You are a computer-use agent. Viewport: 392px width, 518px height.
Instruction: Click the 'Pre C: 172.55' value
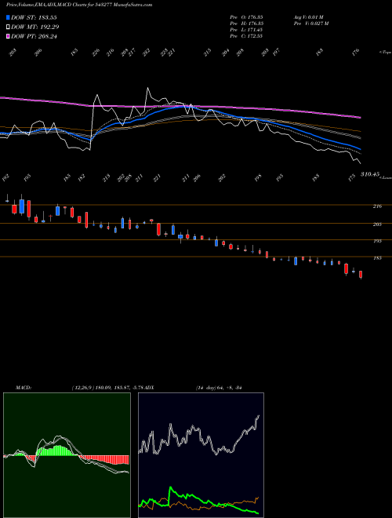246,36
